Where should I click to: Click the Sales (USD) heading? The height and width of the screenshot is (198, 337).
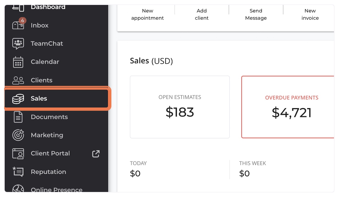click(151, 61)
